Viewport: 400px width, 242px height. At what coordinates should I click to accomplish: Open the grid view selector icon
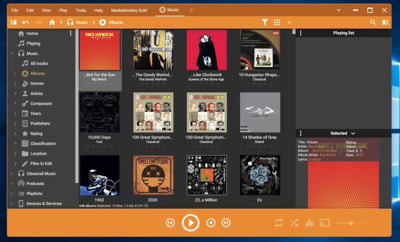pyautogui.click(x=277, y=22)
